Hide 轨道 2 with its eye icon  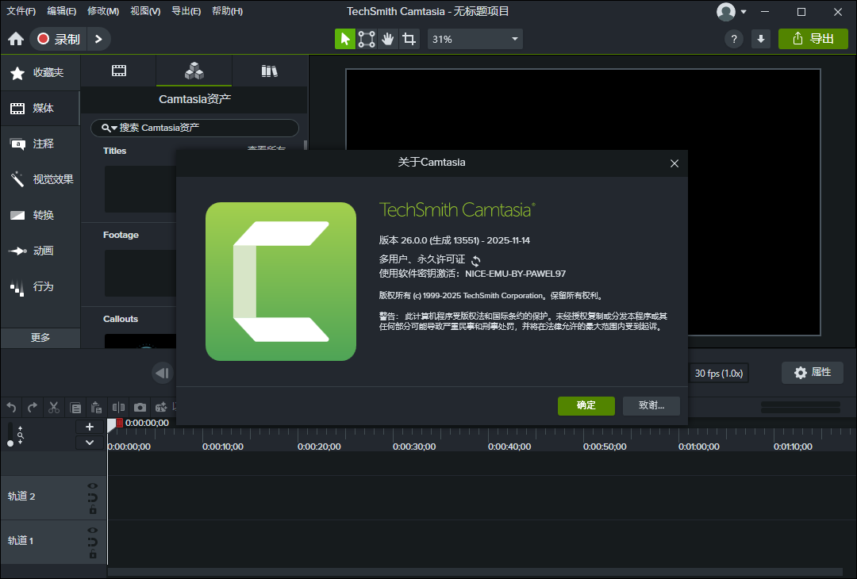click(92, 485)
